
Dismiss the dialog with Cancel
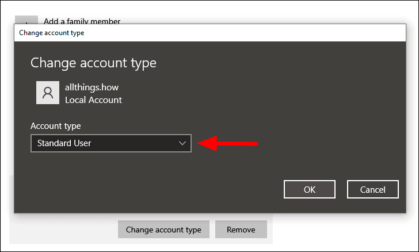[x=373, y=189]
